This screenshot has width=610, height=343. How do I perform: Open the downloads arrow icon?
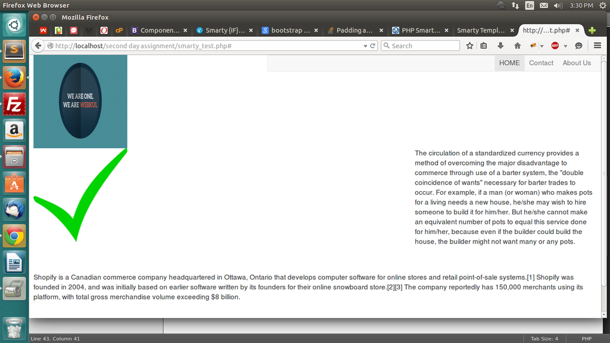pos(500,45)
